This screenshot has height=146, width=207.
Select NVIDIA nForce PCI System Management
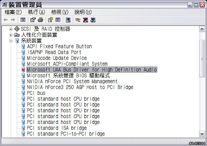72,81
